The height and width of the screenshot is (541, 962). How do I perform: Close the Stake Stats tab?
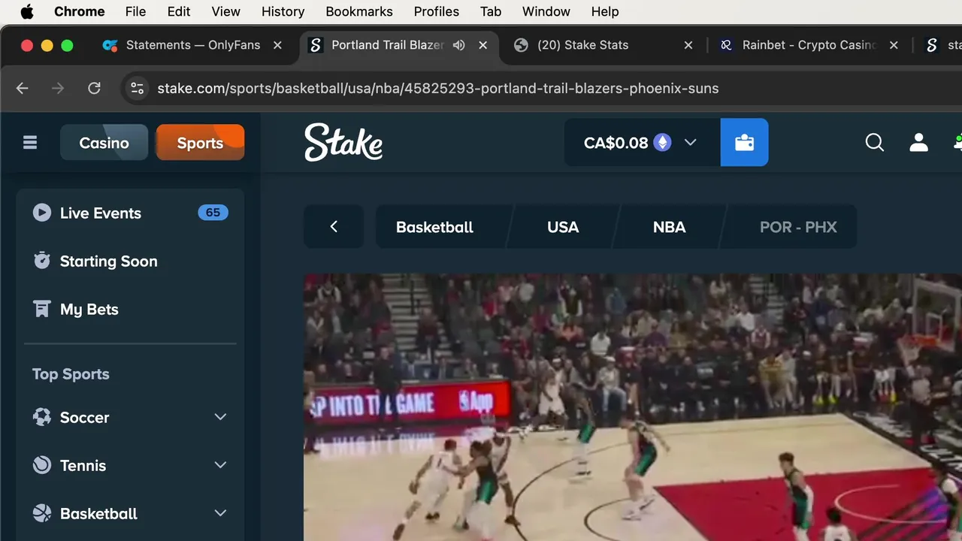click(x=688, y=45)
